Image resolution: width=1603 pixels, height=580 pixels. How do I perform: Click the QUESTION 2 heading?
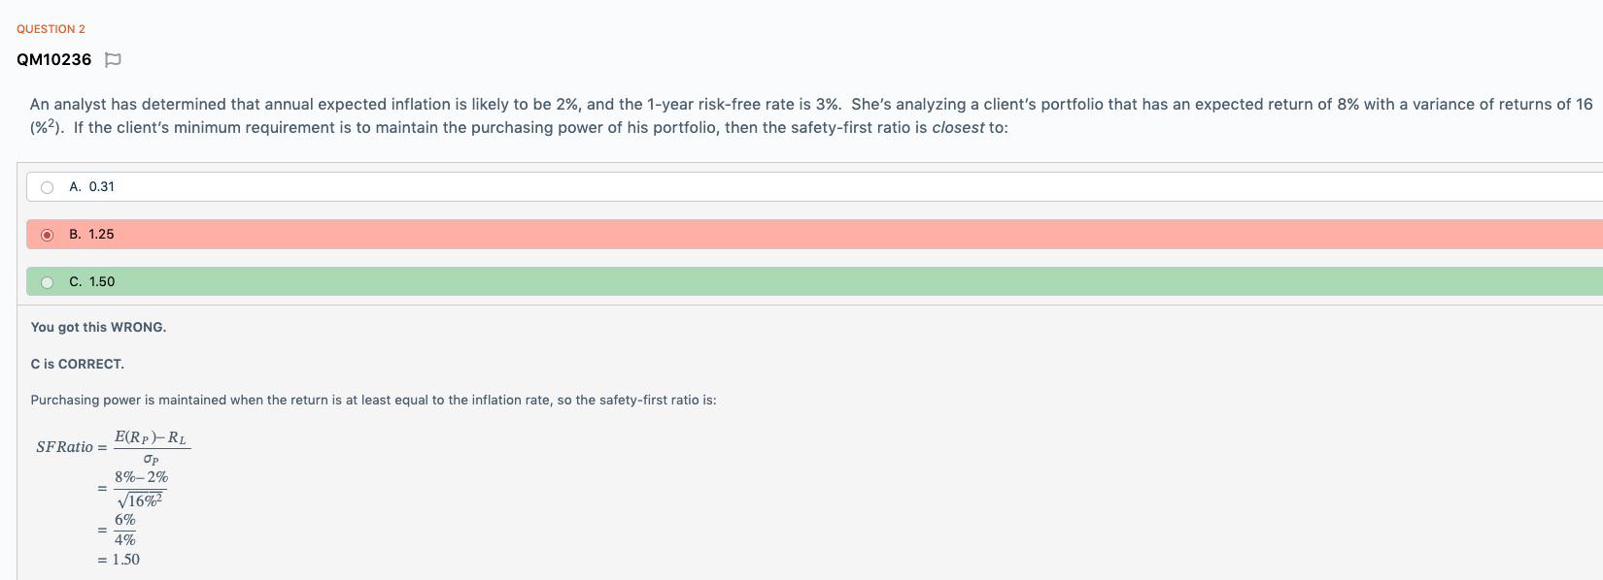pyautogui.click(x=50, y=28)
